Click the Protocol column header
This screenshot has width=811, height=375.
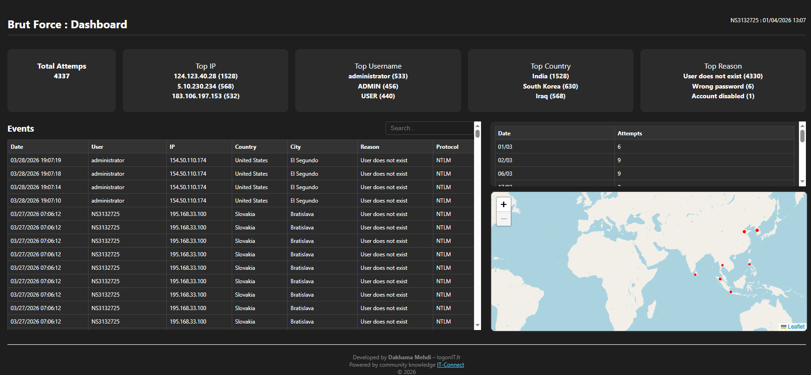447,147
